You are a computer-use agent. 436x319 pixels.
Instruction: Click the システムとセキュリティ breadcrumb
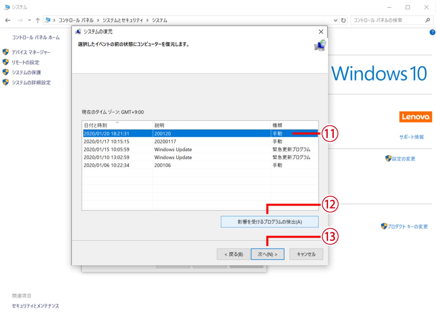(x=123, y=20)
